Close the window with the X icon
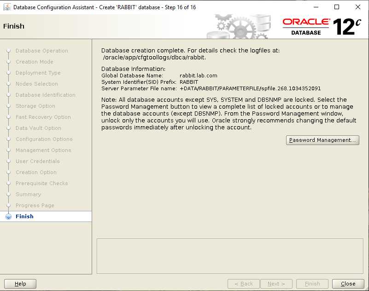Screen dimensions: 369x291 click(x=357, y=7)
